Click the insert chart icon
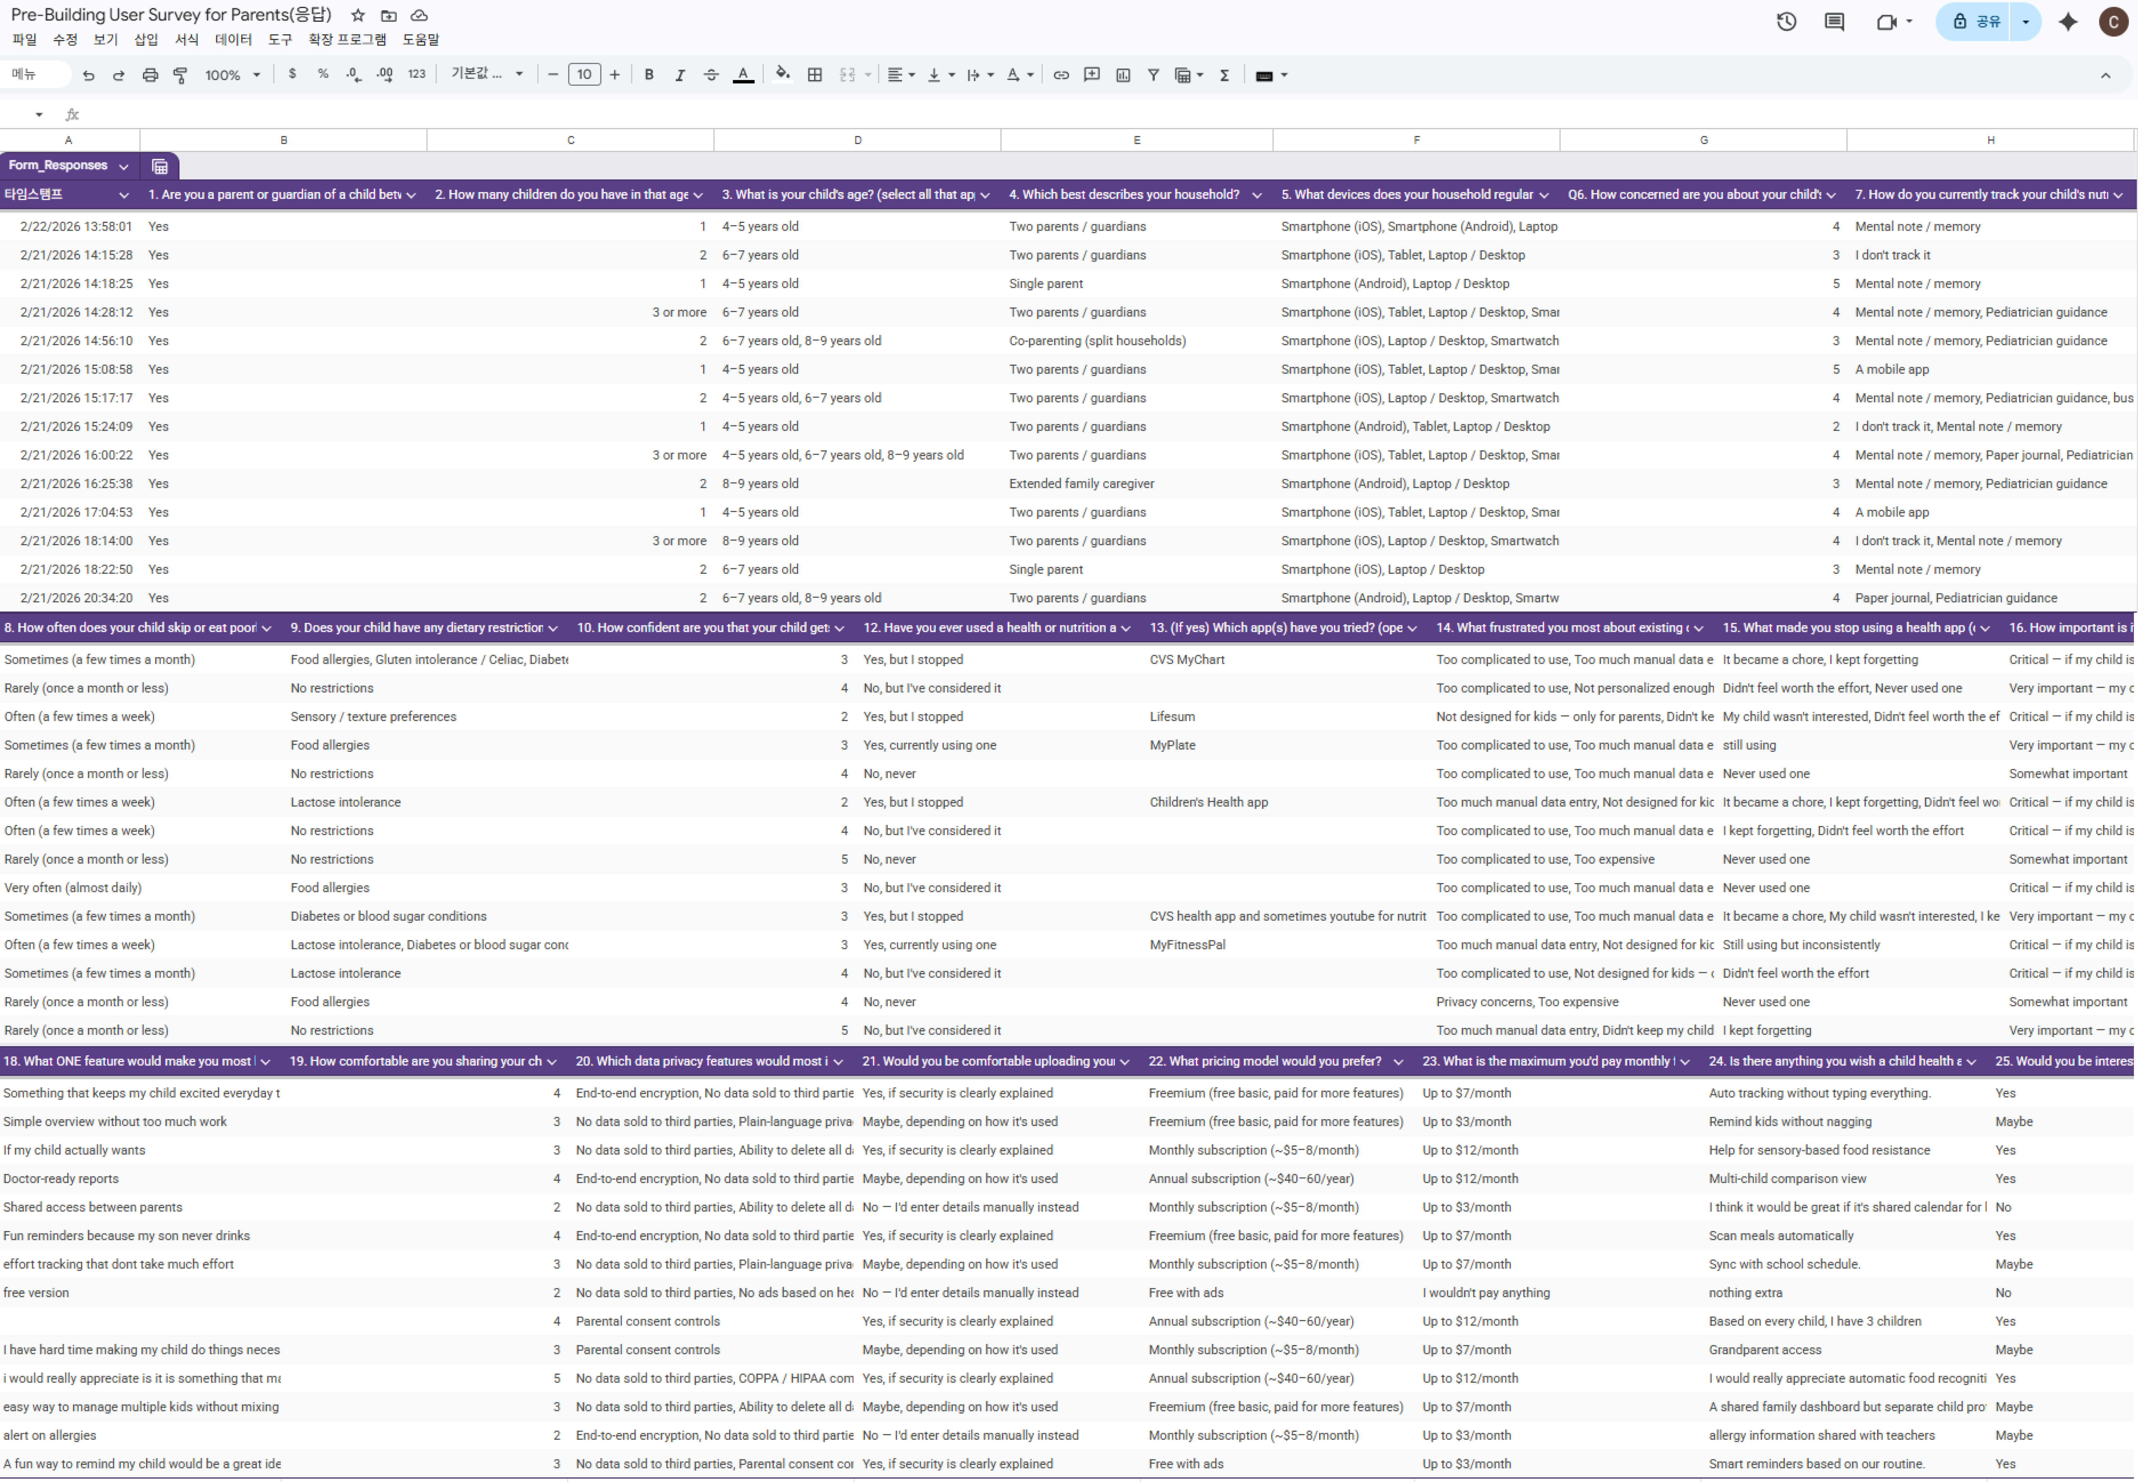The image size is (2138, 1482). tap(1123, 75)
